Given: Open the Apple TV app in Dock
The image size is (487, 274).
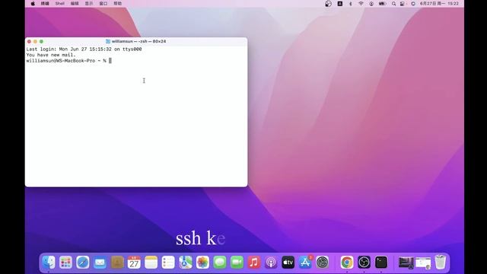Looking at the screenshot, I should tap(288, 263).
